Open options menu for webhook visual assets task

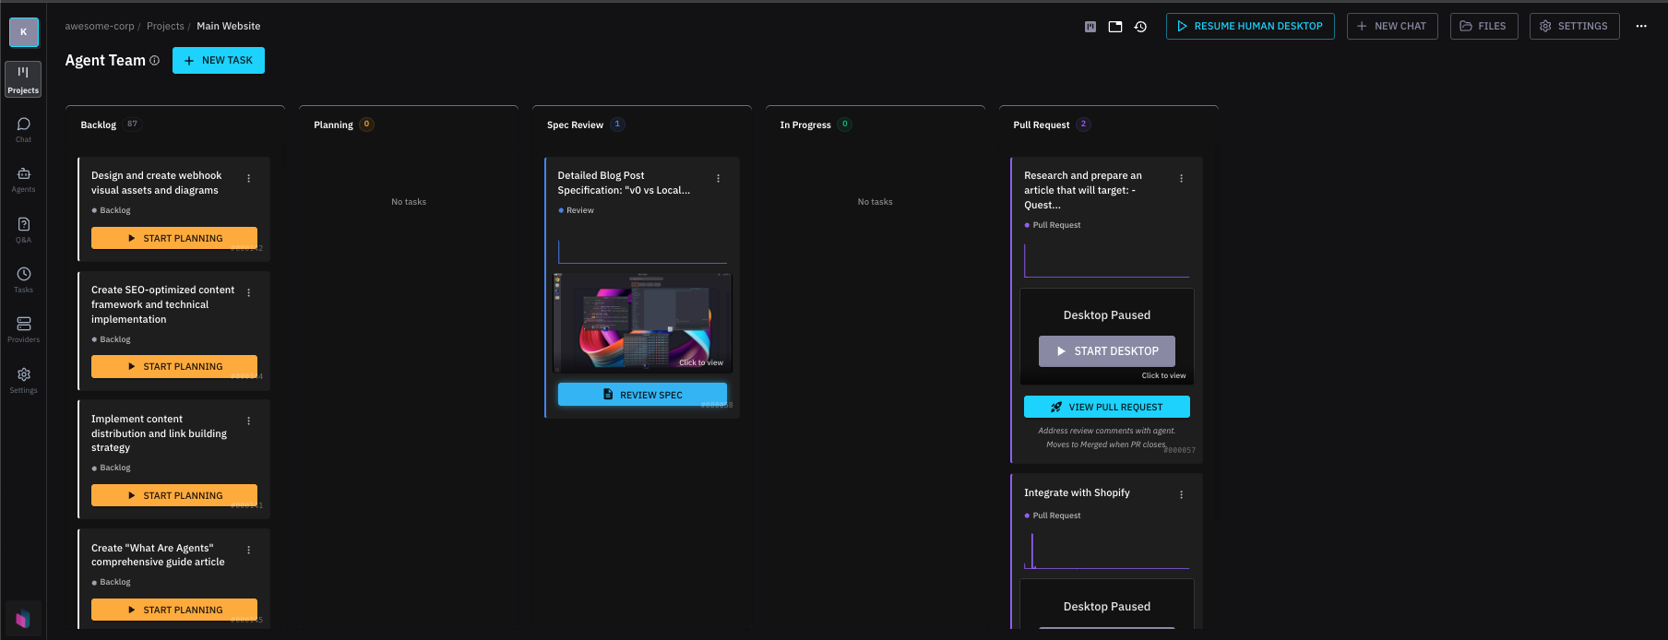(249, 179)
